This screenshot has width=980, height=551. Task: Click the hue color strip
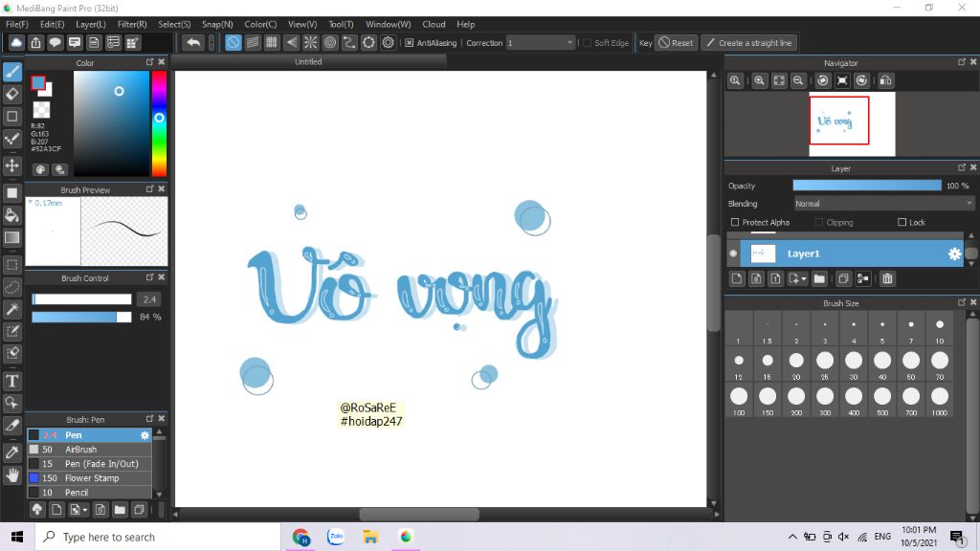pyautogui.click(x=160, y=123)
